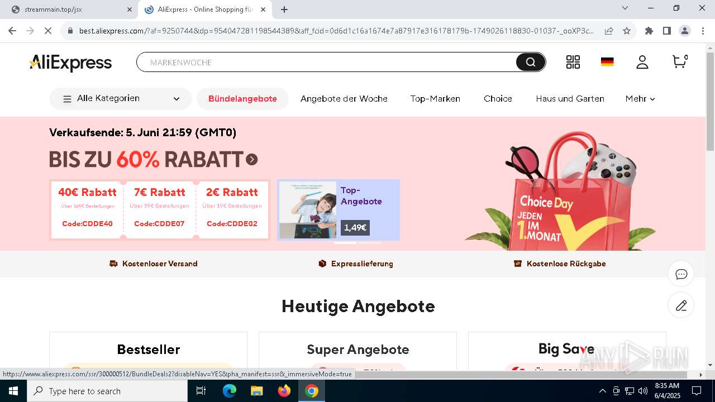Click the volume icon in system tray
The width and height of the screenshot is (715, 402).
click(642, 391)
